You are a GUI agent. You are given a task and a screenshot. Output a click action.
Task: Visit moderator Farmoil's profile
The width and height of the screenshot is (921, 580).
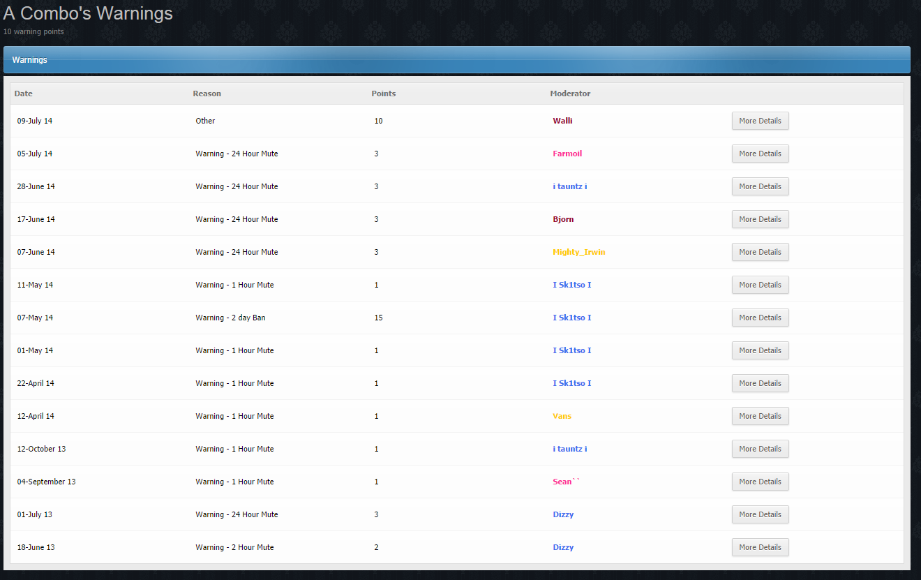[x=567, y=154]
